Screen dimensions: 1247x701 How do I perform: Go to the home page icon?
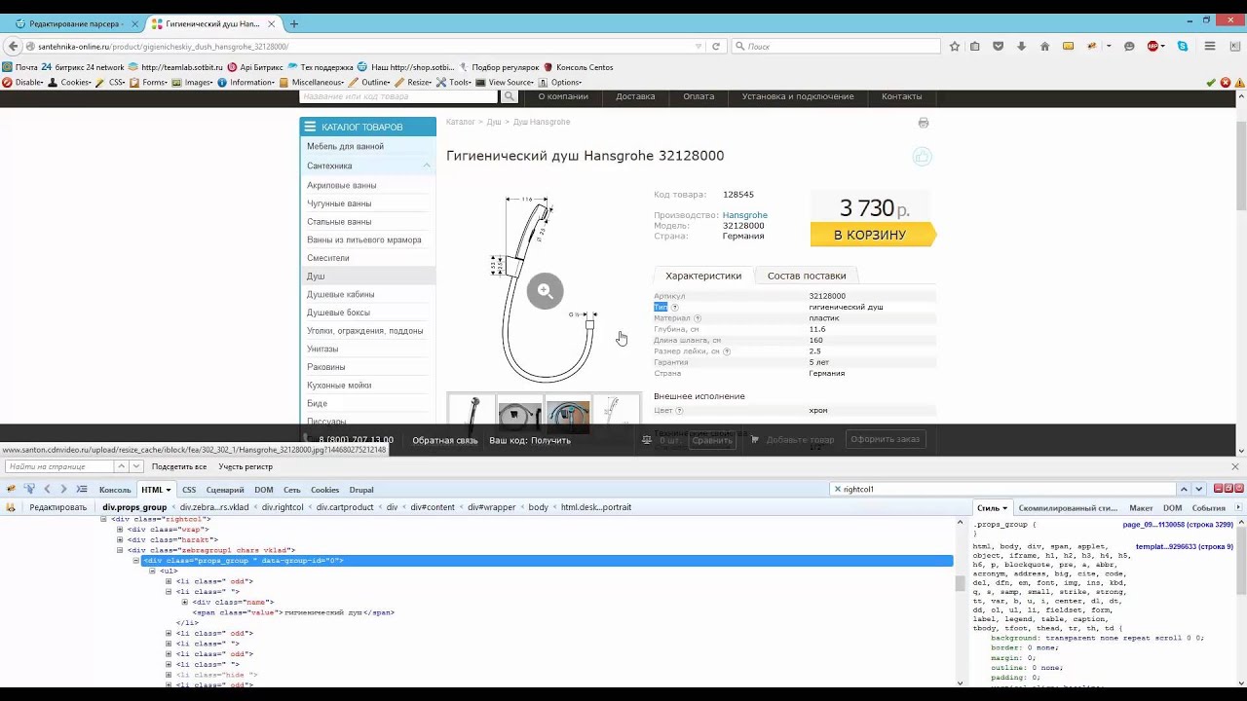pos(1045,46)
